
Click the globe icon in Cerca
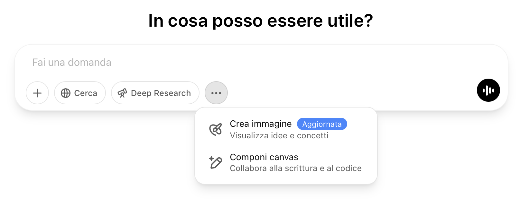click(66, 93)
